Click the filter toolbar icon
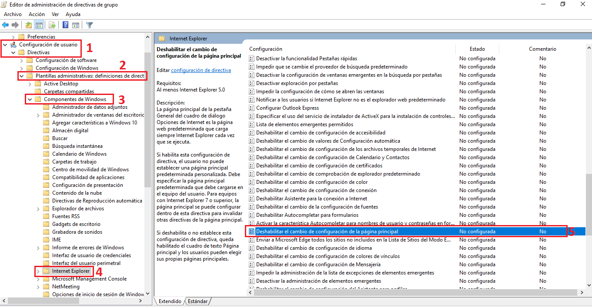Viewport: 592px width, 307px height. pos(89,25)
